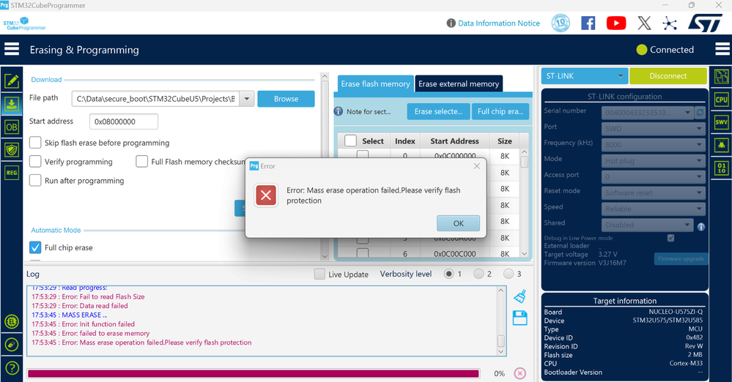Enable the Verify programming checkbox

point(35,162)
